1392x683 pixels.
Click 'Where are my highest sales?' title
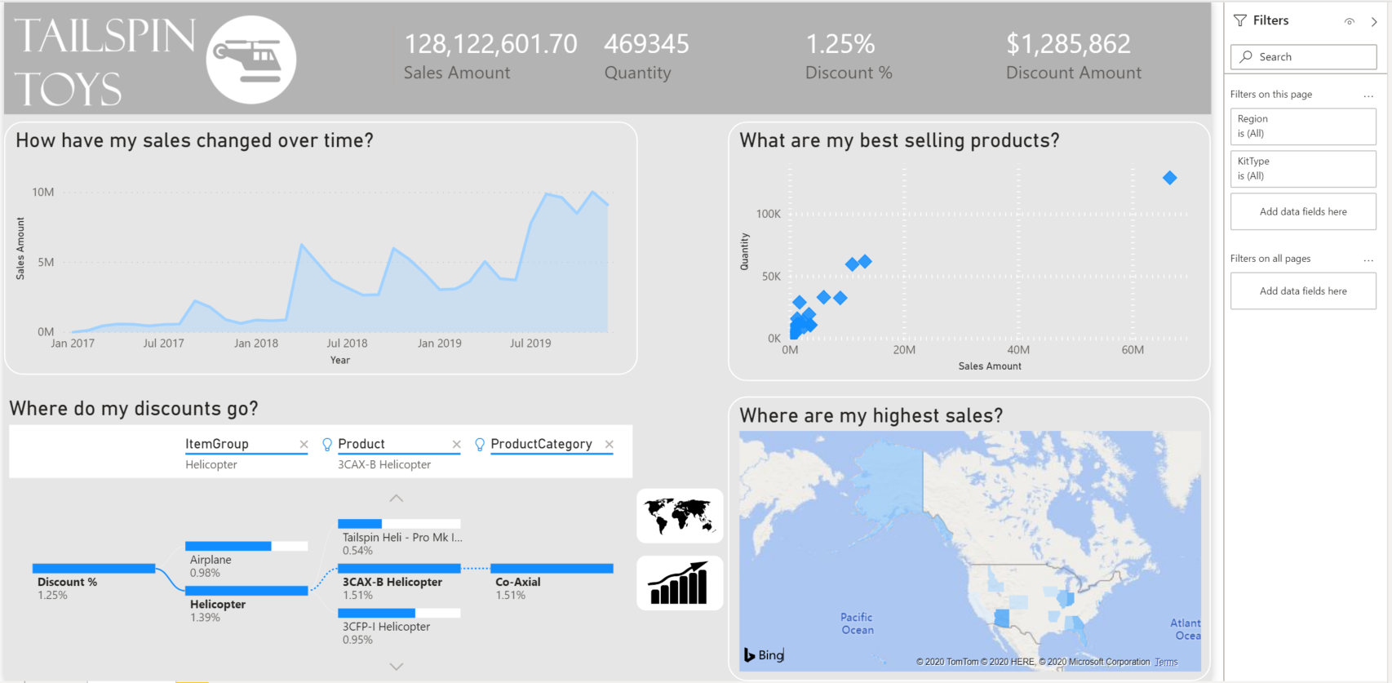click(x=871, y=416)
